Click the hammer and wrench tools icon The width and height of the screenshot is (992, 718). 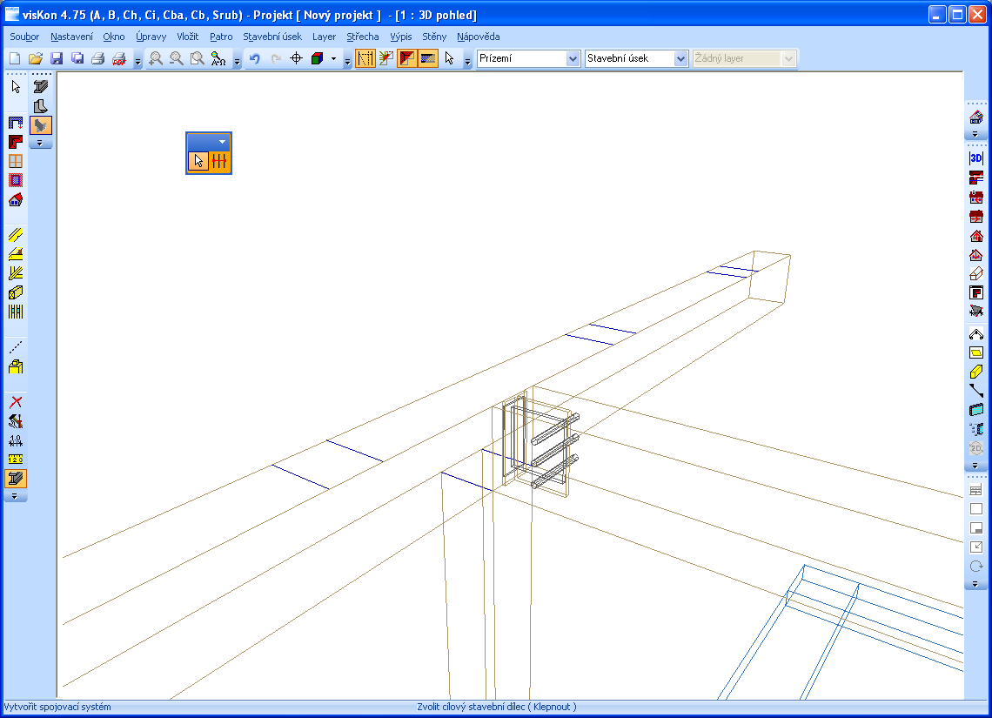tap(16, 421)
